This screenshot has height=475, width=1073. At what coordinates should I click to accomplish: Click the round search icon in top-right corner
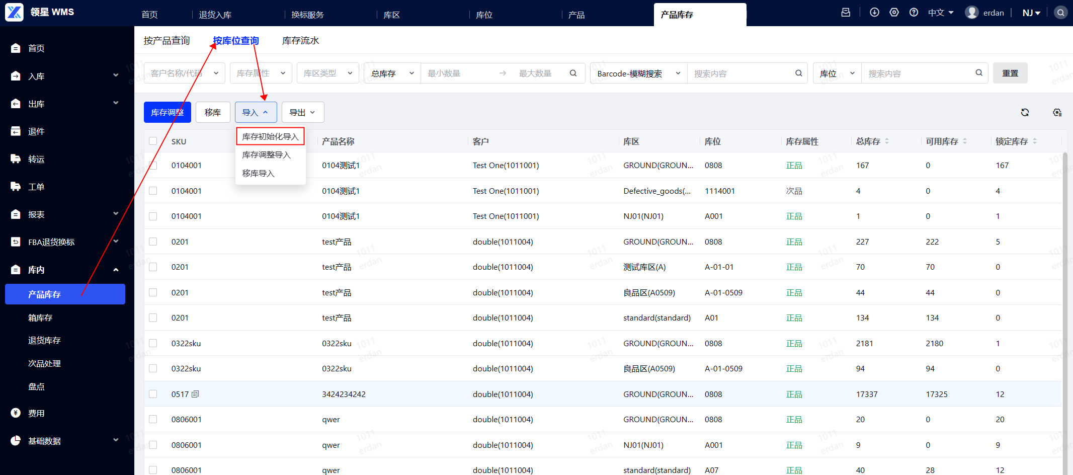(x=1060, y=13)
